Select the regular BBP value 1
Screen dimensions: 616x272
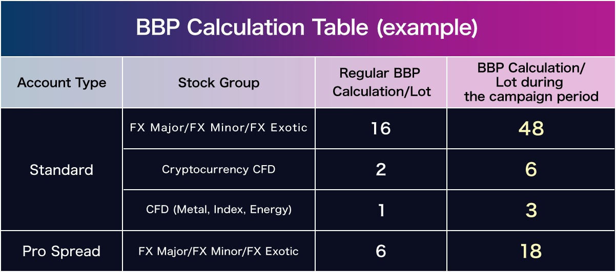pyautogui.click(x=381, y=210)
